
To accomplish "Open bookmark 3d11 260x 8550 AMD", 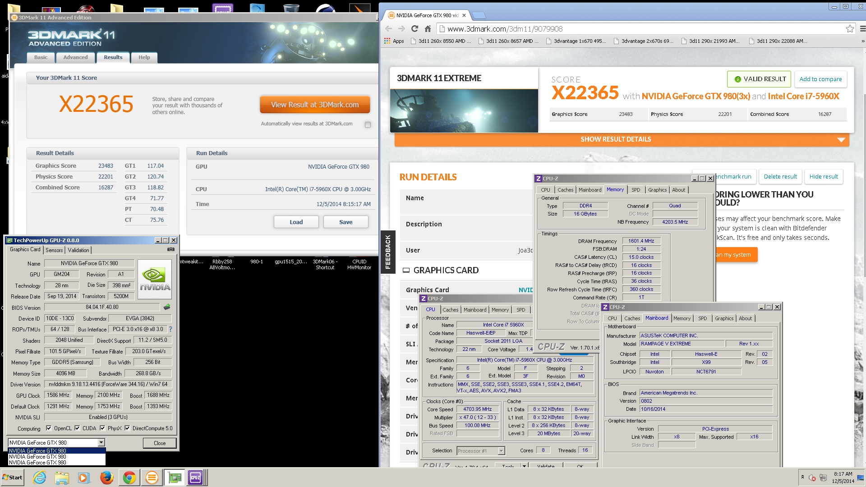I will [441, 41].
